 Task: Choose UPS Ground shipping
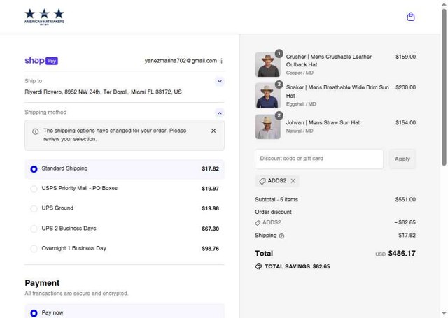[125, 208]
